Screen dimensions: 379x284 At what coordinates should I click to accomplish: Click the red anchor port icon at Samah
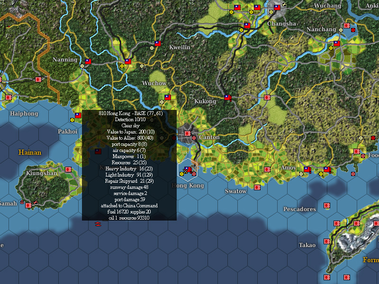pyautogui.click(x=22, y=202)
